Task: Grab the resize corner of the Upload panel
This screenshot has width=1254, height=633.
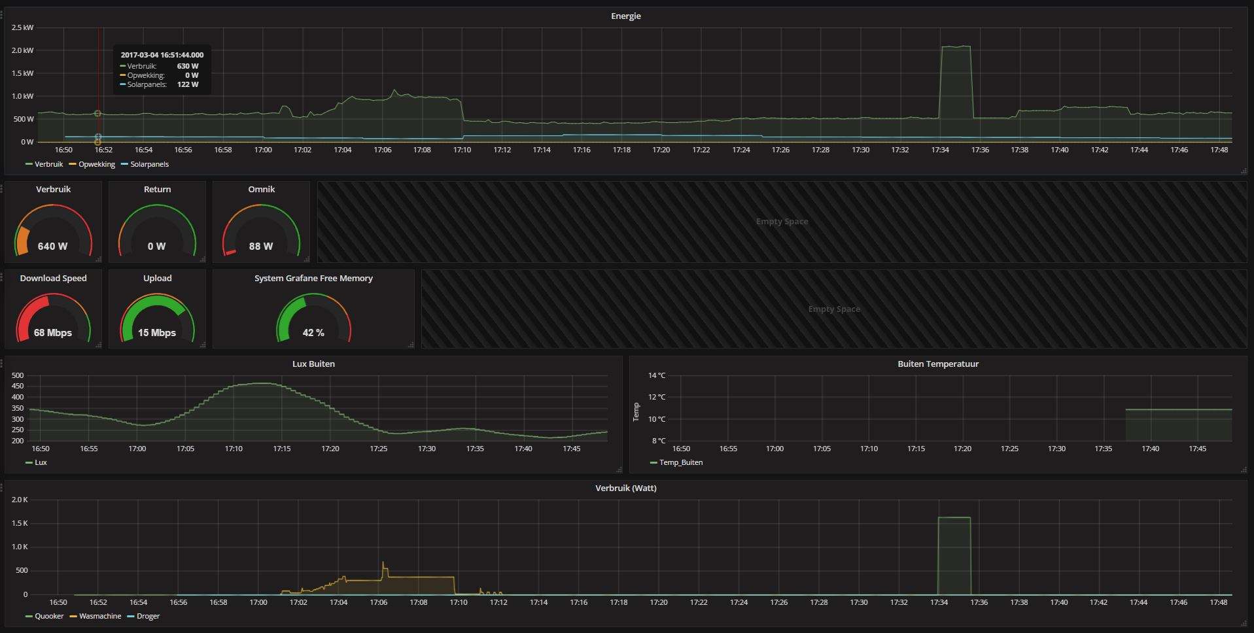Action: (x=203, y=345)
